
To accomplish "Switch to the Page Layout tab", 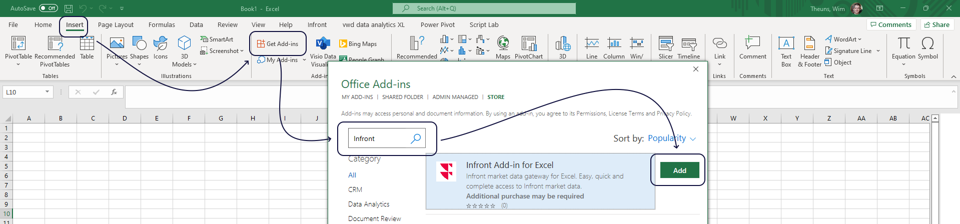I will point(116,25).
